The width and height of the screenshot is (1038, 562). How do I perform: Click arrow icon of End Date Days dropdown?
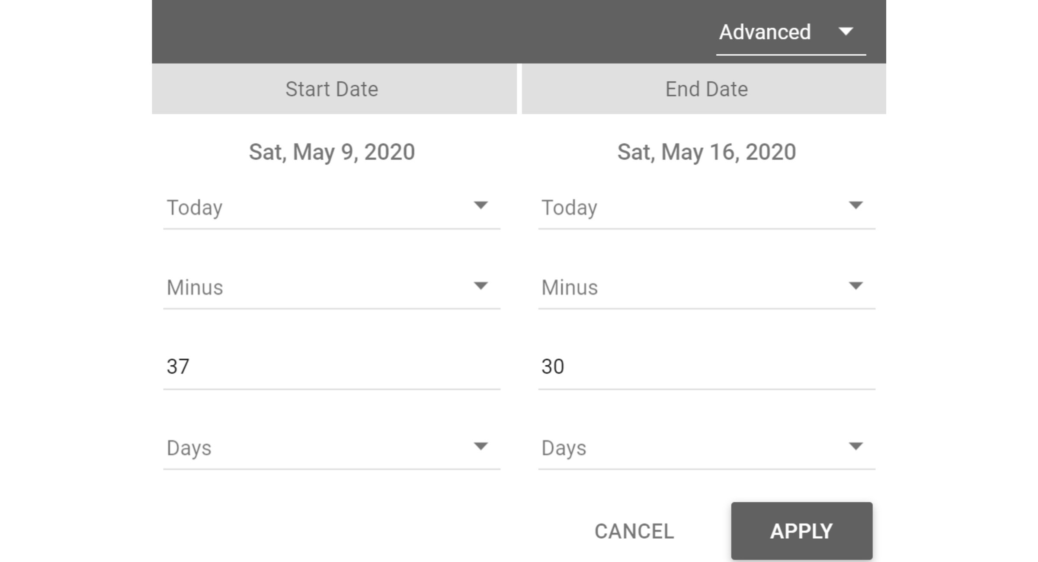pyautogui.click(x=855, y=446)
